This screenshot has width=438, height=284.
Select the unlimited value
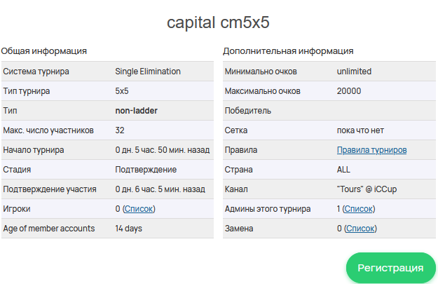[x=354, y=72]
